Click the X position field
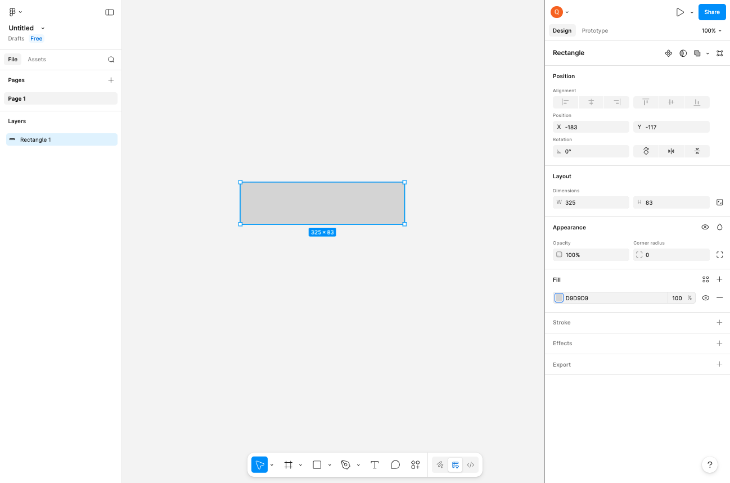Viewport: 730px width, 483px height. 591,127
